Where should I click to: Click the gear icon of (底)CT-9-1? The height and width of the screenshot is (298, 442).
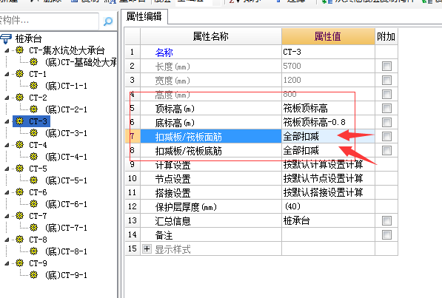33,274
